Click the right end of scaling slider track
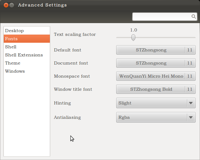The height and width of the screenshot is (160, 200). click(194, 38)
